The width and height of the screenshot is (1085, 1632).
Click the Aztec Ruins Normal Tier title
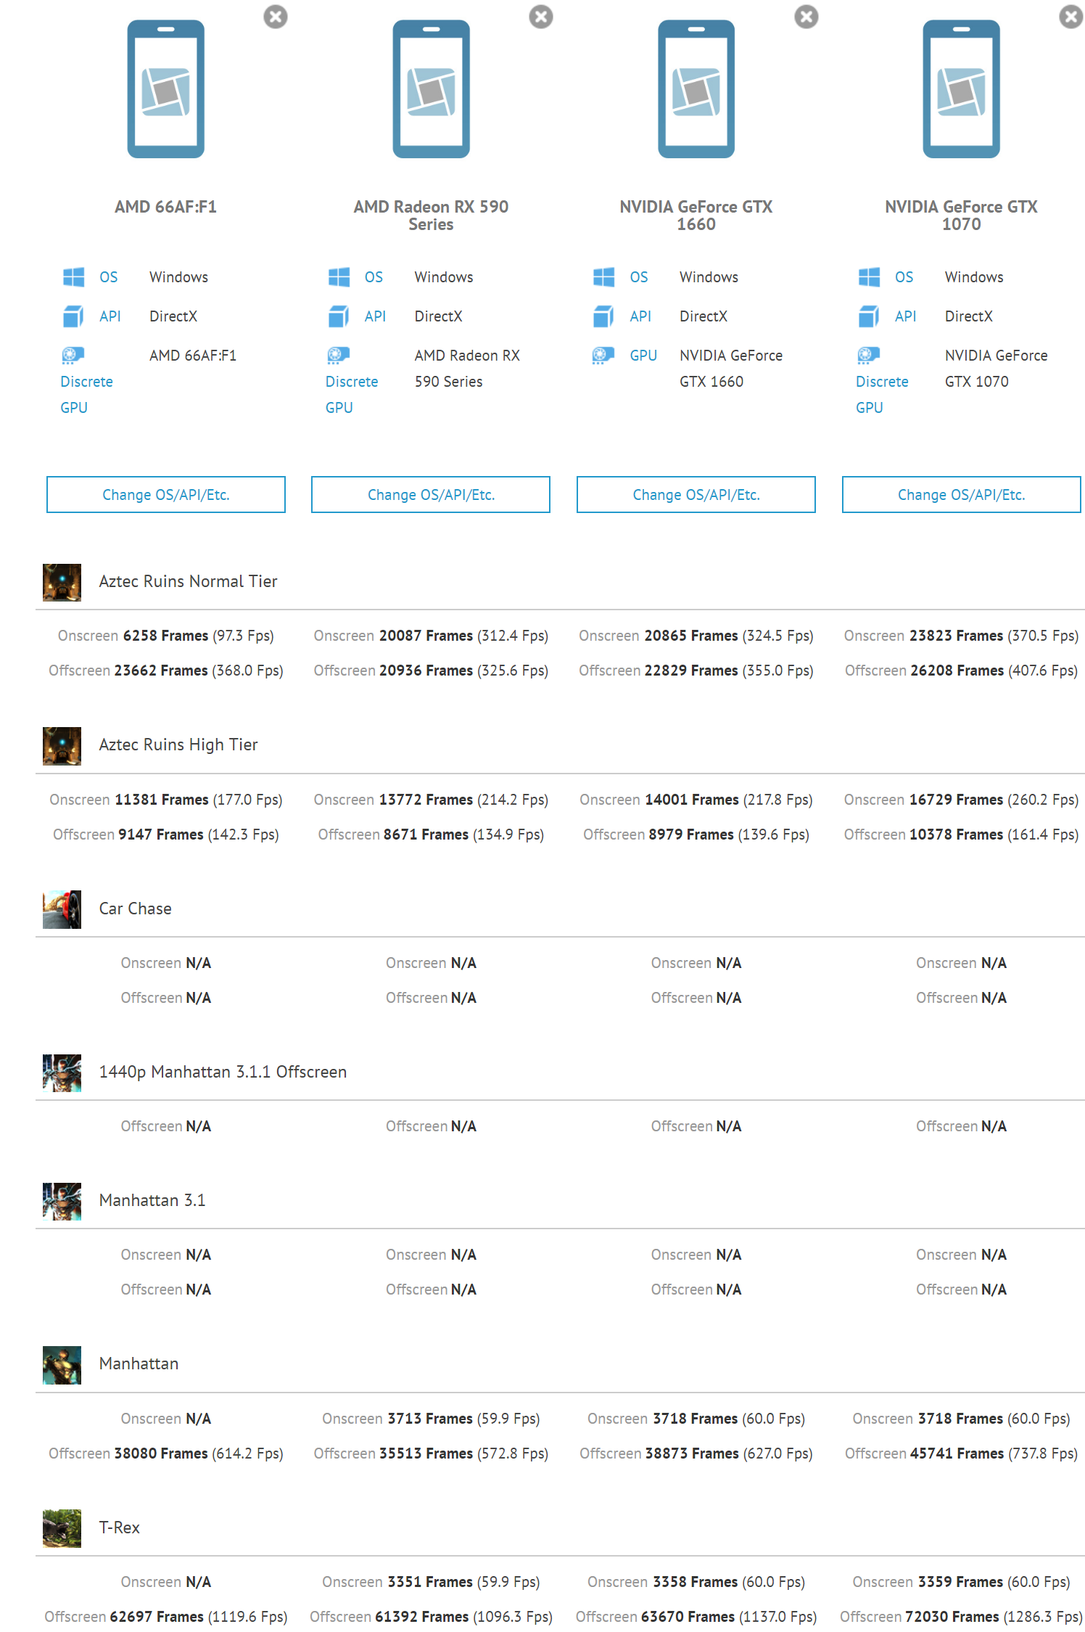click(x=189, y=581)
